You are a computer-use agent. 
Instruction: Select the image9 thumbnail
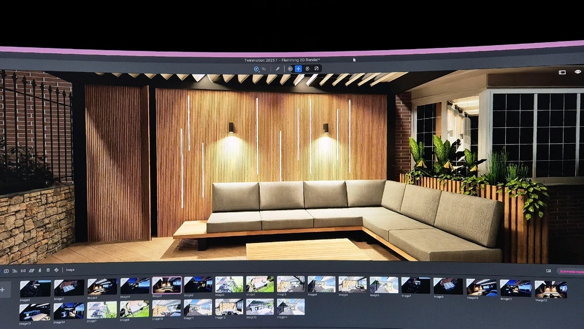pyautogui.click(x=445, y=286)
